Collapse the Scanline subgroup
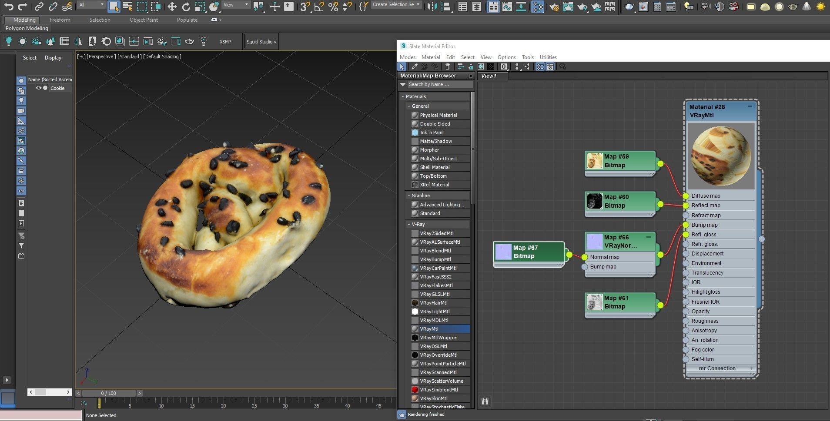The width and height of the screenshot is (830, 421). pos(409,196)
